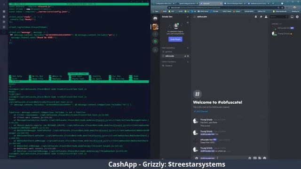Click the avatar on 'Hey bot, you there' message
This screenshot has width=301, height=169.
click(x=196, y=121)
